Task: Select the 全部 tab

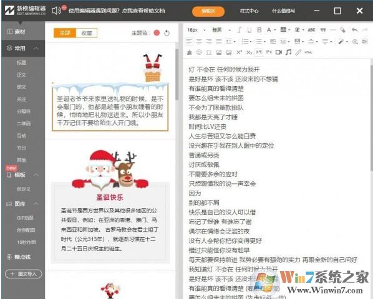Action: pos(65,33)
